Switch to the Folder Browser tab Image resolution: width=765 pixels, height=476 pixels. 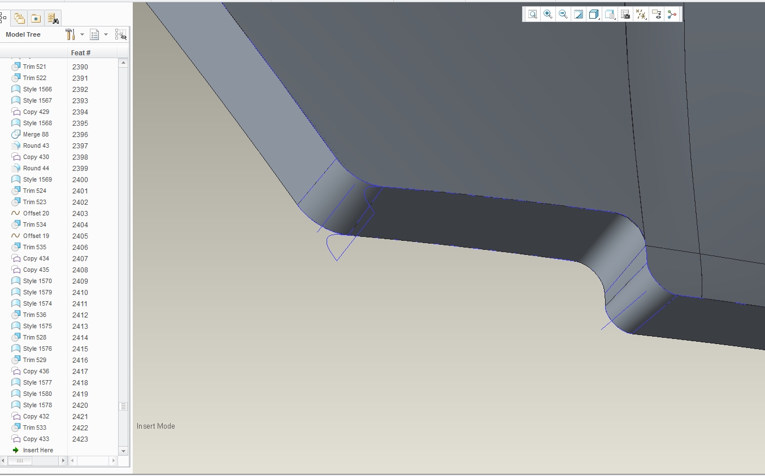(19, 18)
